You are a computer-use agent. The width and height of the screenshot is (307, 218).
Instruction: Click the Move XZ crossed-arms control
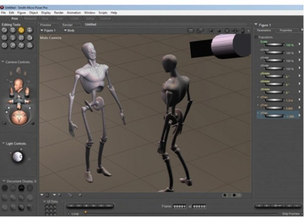19,101
